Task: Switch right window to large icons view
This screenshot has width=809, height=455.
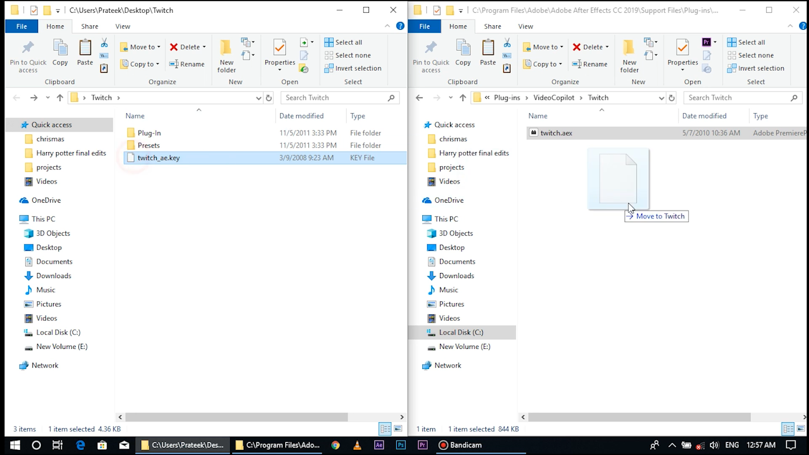Action: (801, 429)
